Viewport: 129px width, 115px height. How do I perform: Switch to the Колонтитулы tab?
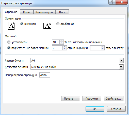pos(44,12)
